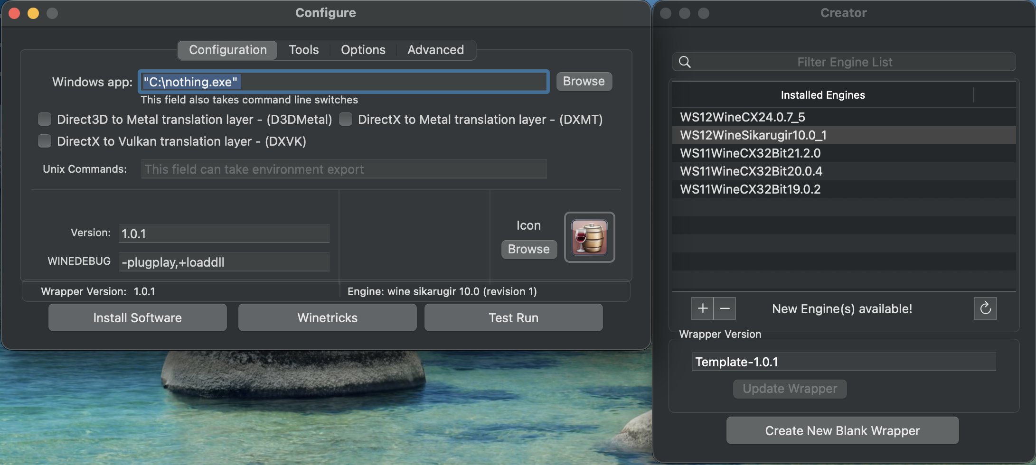Image resolution: width=1036 pixels, height=465 pixels.
Task: Switch to the Tools tab
Action: point(303,50)
